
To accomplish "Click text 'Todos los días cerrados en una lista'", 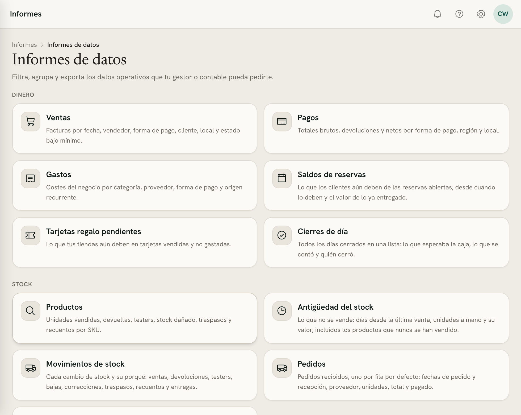I will tap(349, 244).
